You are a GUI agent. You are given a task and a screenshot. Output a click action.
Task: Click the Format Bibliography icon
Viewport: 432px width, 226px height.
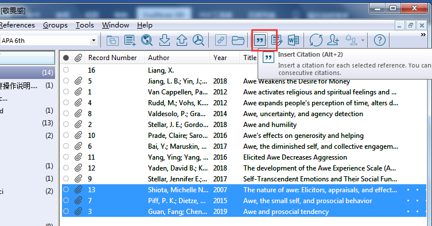point(277,41)
